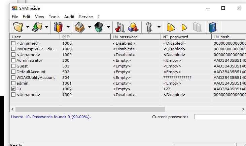Check the Administrator user checkbox
The image size is (246, 146).
point(13,60)
